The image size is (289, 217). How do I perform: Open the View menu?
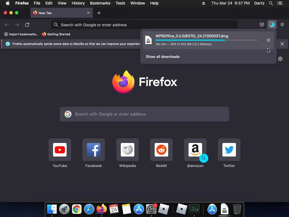coord(62,3)
